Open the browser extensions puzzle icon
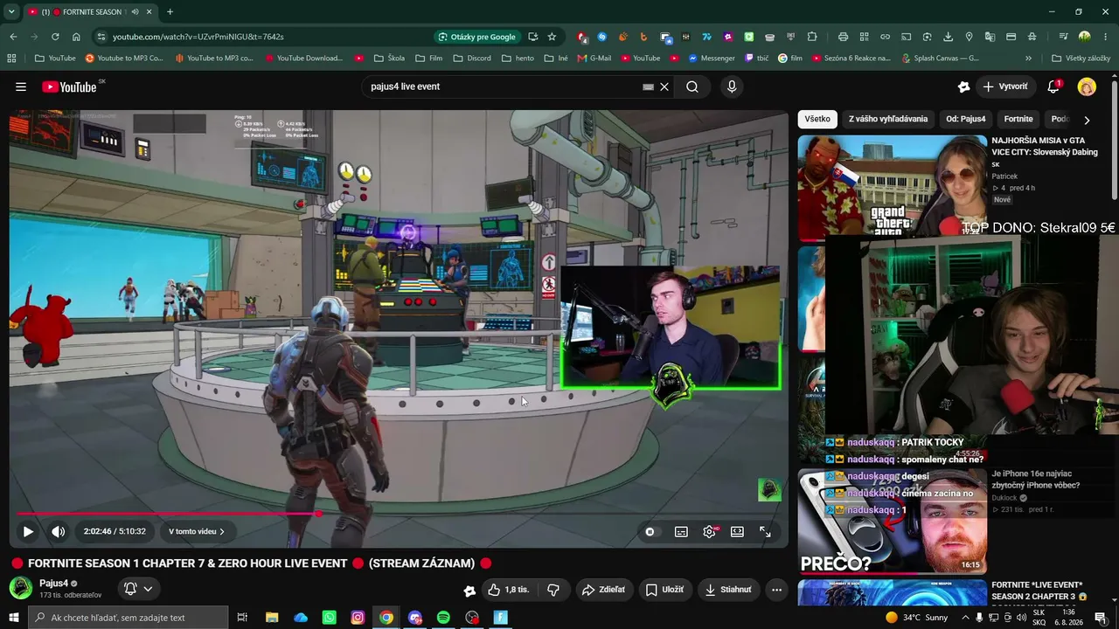 point(812,37)
